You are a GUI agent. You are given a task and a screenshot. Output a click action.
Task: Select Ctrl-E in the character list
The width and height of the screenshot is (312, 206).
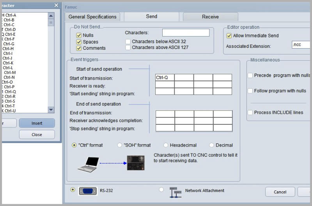25,34
